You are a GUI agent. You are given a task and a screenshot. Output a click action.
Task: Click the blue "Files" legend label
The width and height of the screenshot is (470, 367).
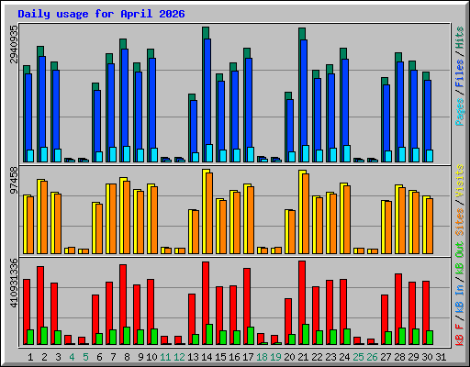tap(460, 73)
